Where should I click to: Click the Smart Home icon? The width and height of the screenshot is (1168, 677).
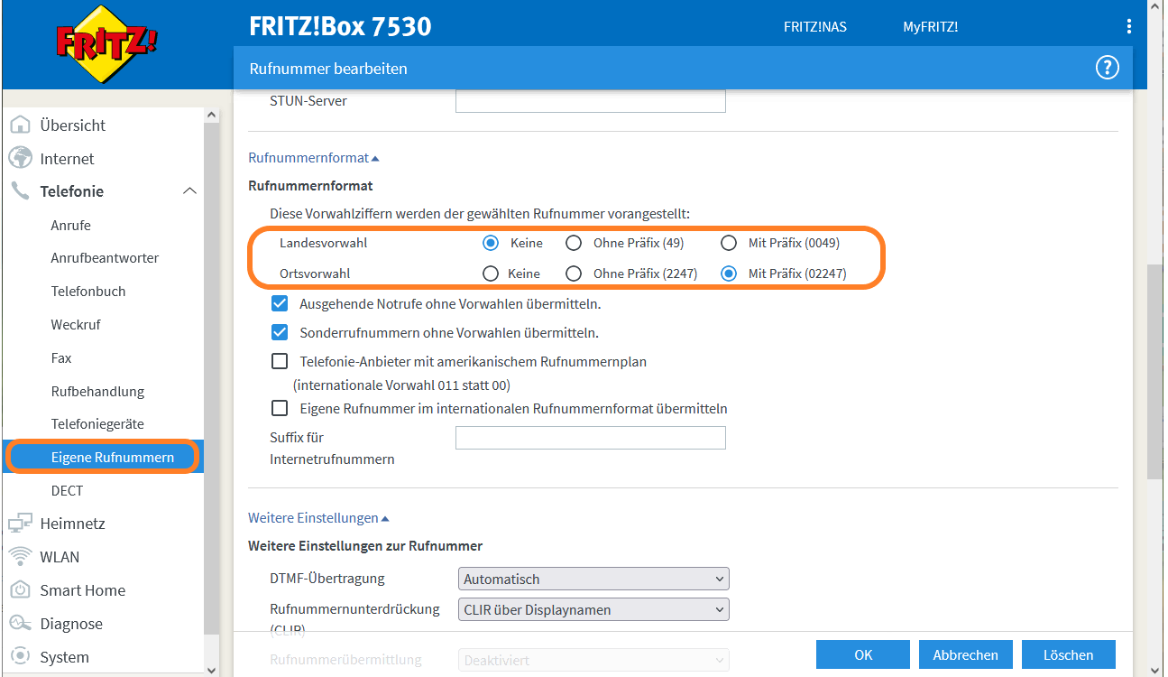pyautogui.click(x=20, y=589)
